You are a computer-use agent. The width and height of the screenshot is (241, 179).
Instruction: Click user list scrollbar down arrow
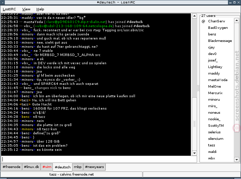click(237, 160)
